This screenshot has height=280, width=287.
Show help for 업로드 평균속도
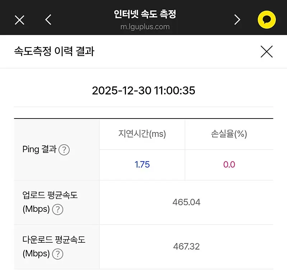point(58,209)
